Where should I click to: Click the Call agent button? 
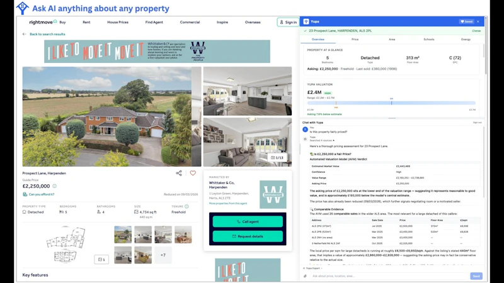click(248, 222)
